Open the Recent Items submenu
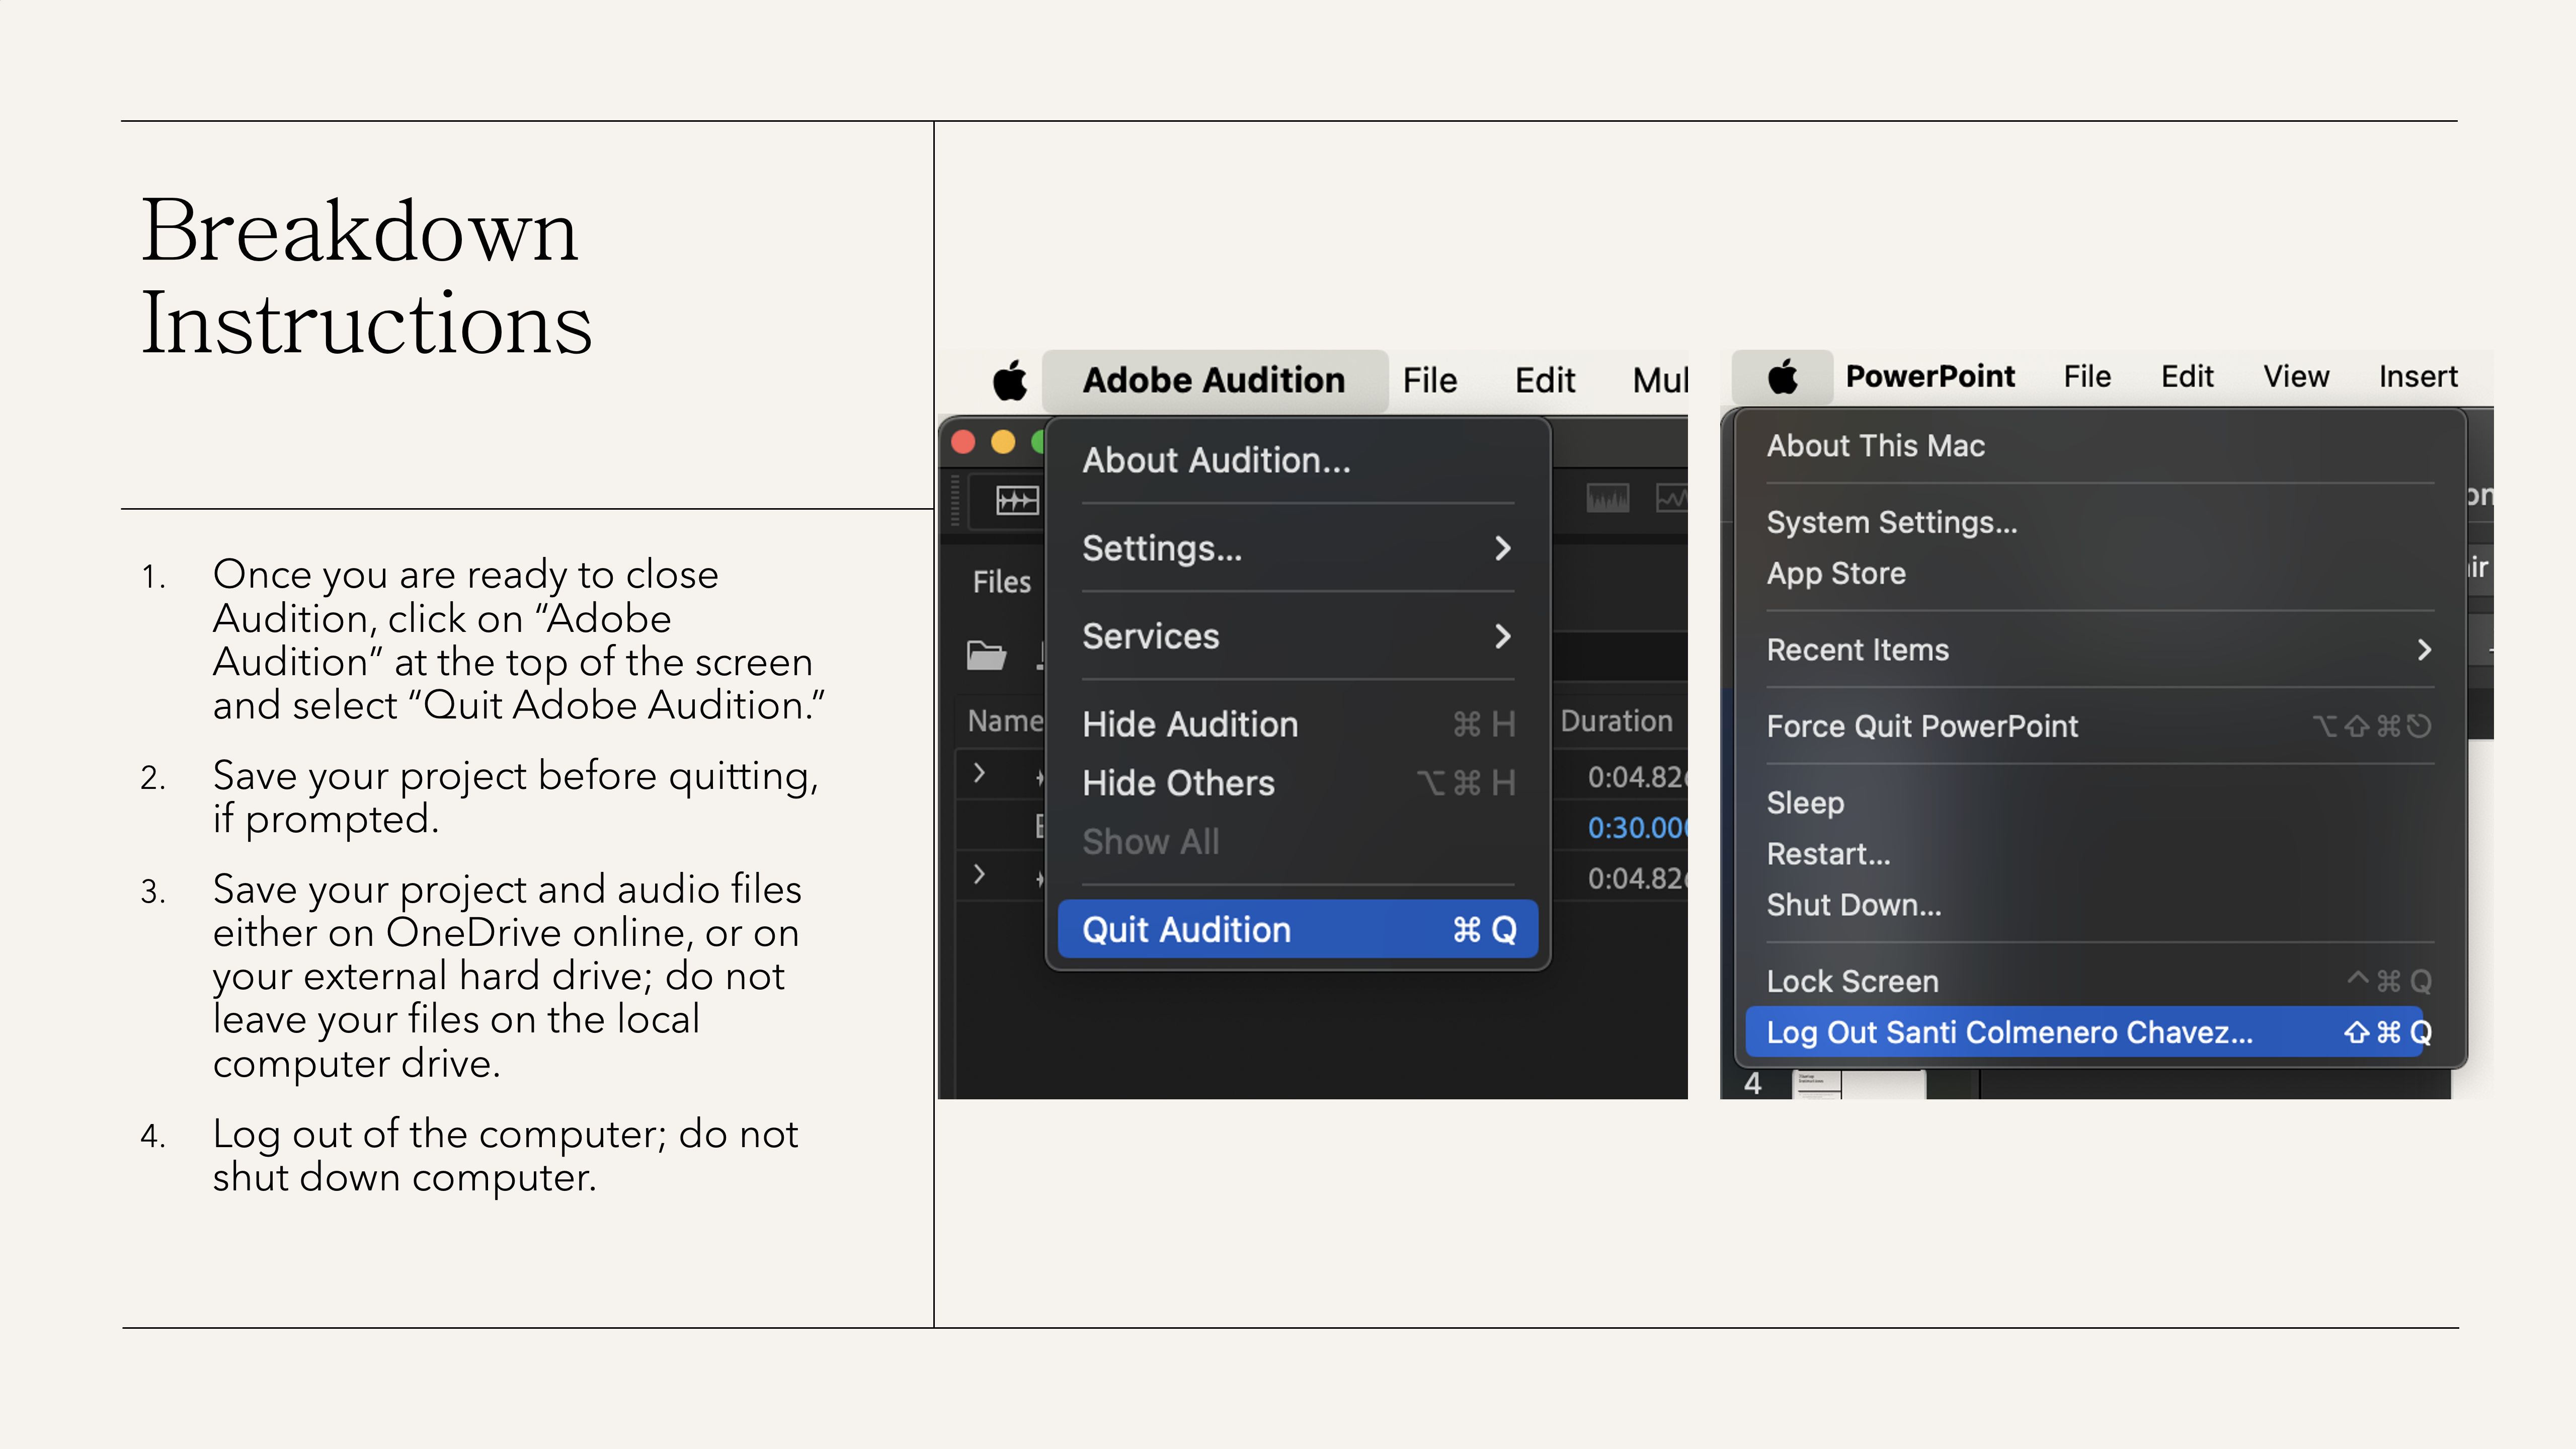Screen dimensions: 2576x1449 (x=2100, y=650)
